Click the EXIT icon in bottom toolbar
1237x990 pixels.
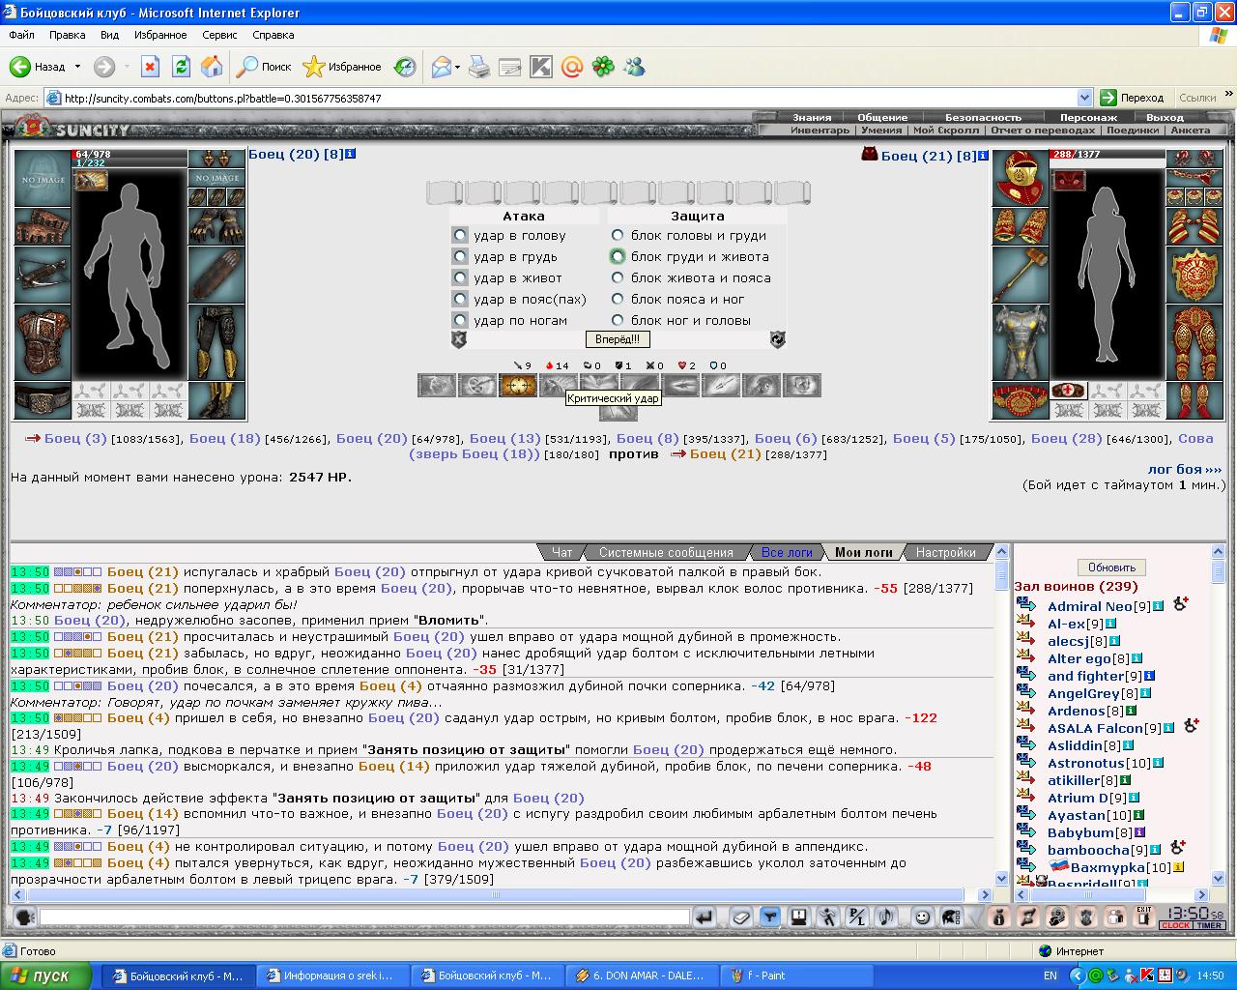click(x=1144, y=917)
